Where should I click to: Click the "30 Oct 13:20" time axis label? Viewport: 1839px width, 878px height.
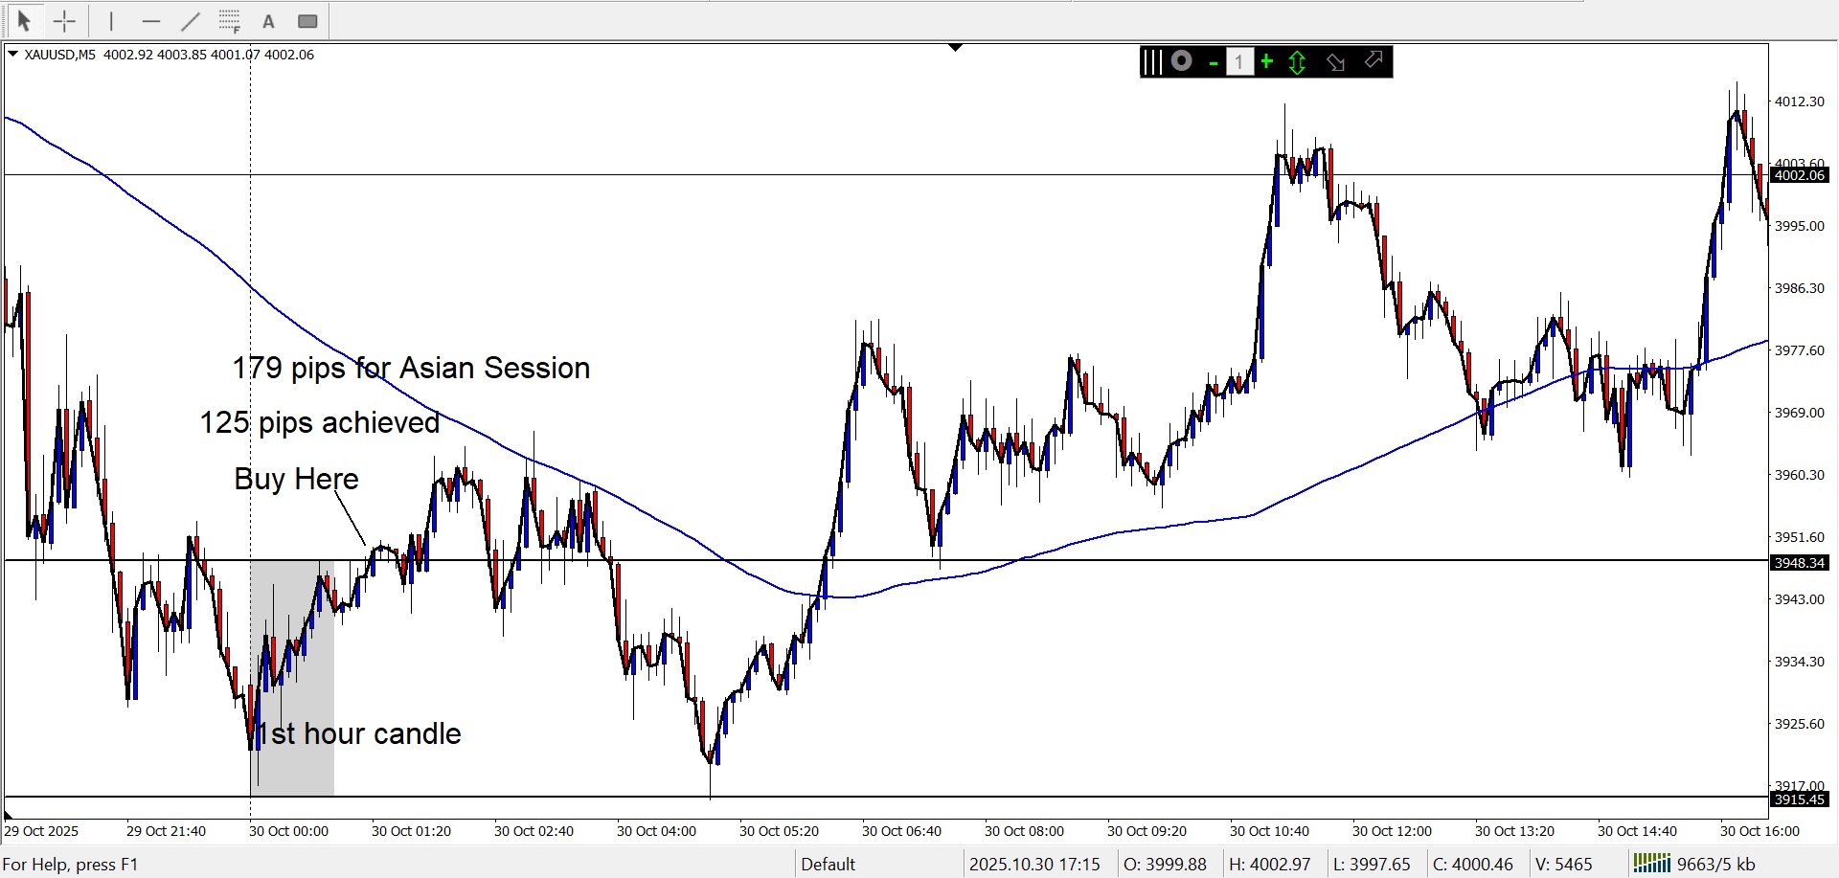coord(1514,831)
